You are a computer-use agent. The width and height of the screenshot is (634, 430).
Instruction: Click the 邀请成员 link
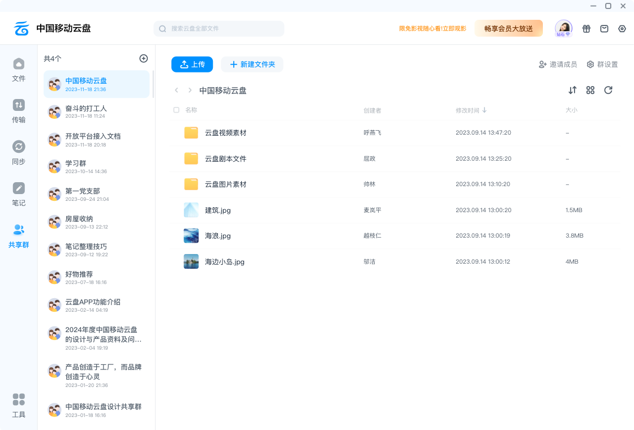pyautogui.click(x=558, y=64)
